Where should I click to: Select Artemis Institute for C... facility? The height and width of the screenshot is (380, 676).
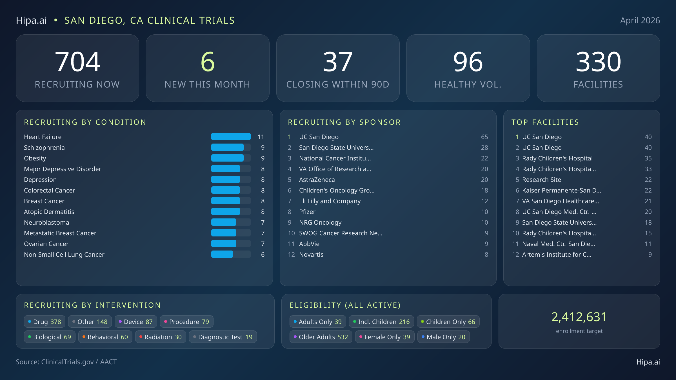(x=582, y=254)
